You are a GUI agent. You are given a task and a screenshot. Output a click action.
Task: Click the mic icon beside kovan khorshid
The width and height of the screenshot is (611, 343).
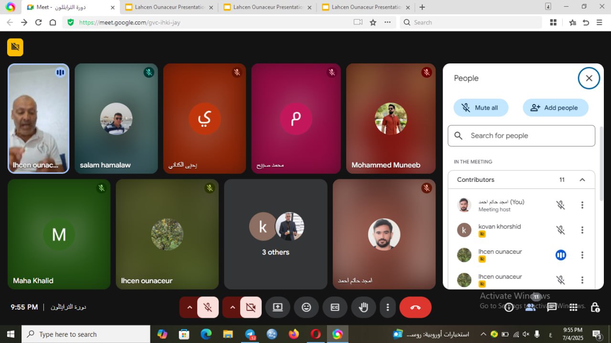560,230
